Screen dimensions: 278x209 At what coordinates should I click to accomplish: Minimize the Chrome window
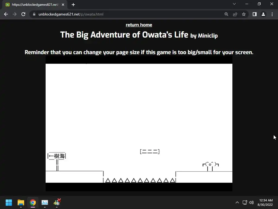pyautogui.click(x=247, y=4)
